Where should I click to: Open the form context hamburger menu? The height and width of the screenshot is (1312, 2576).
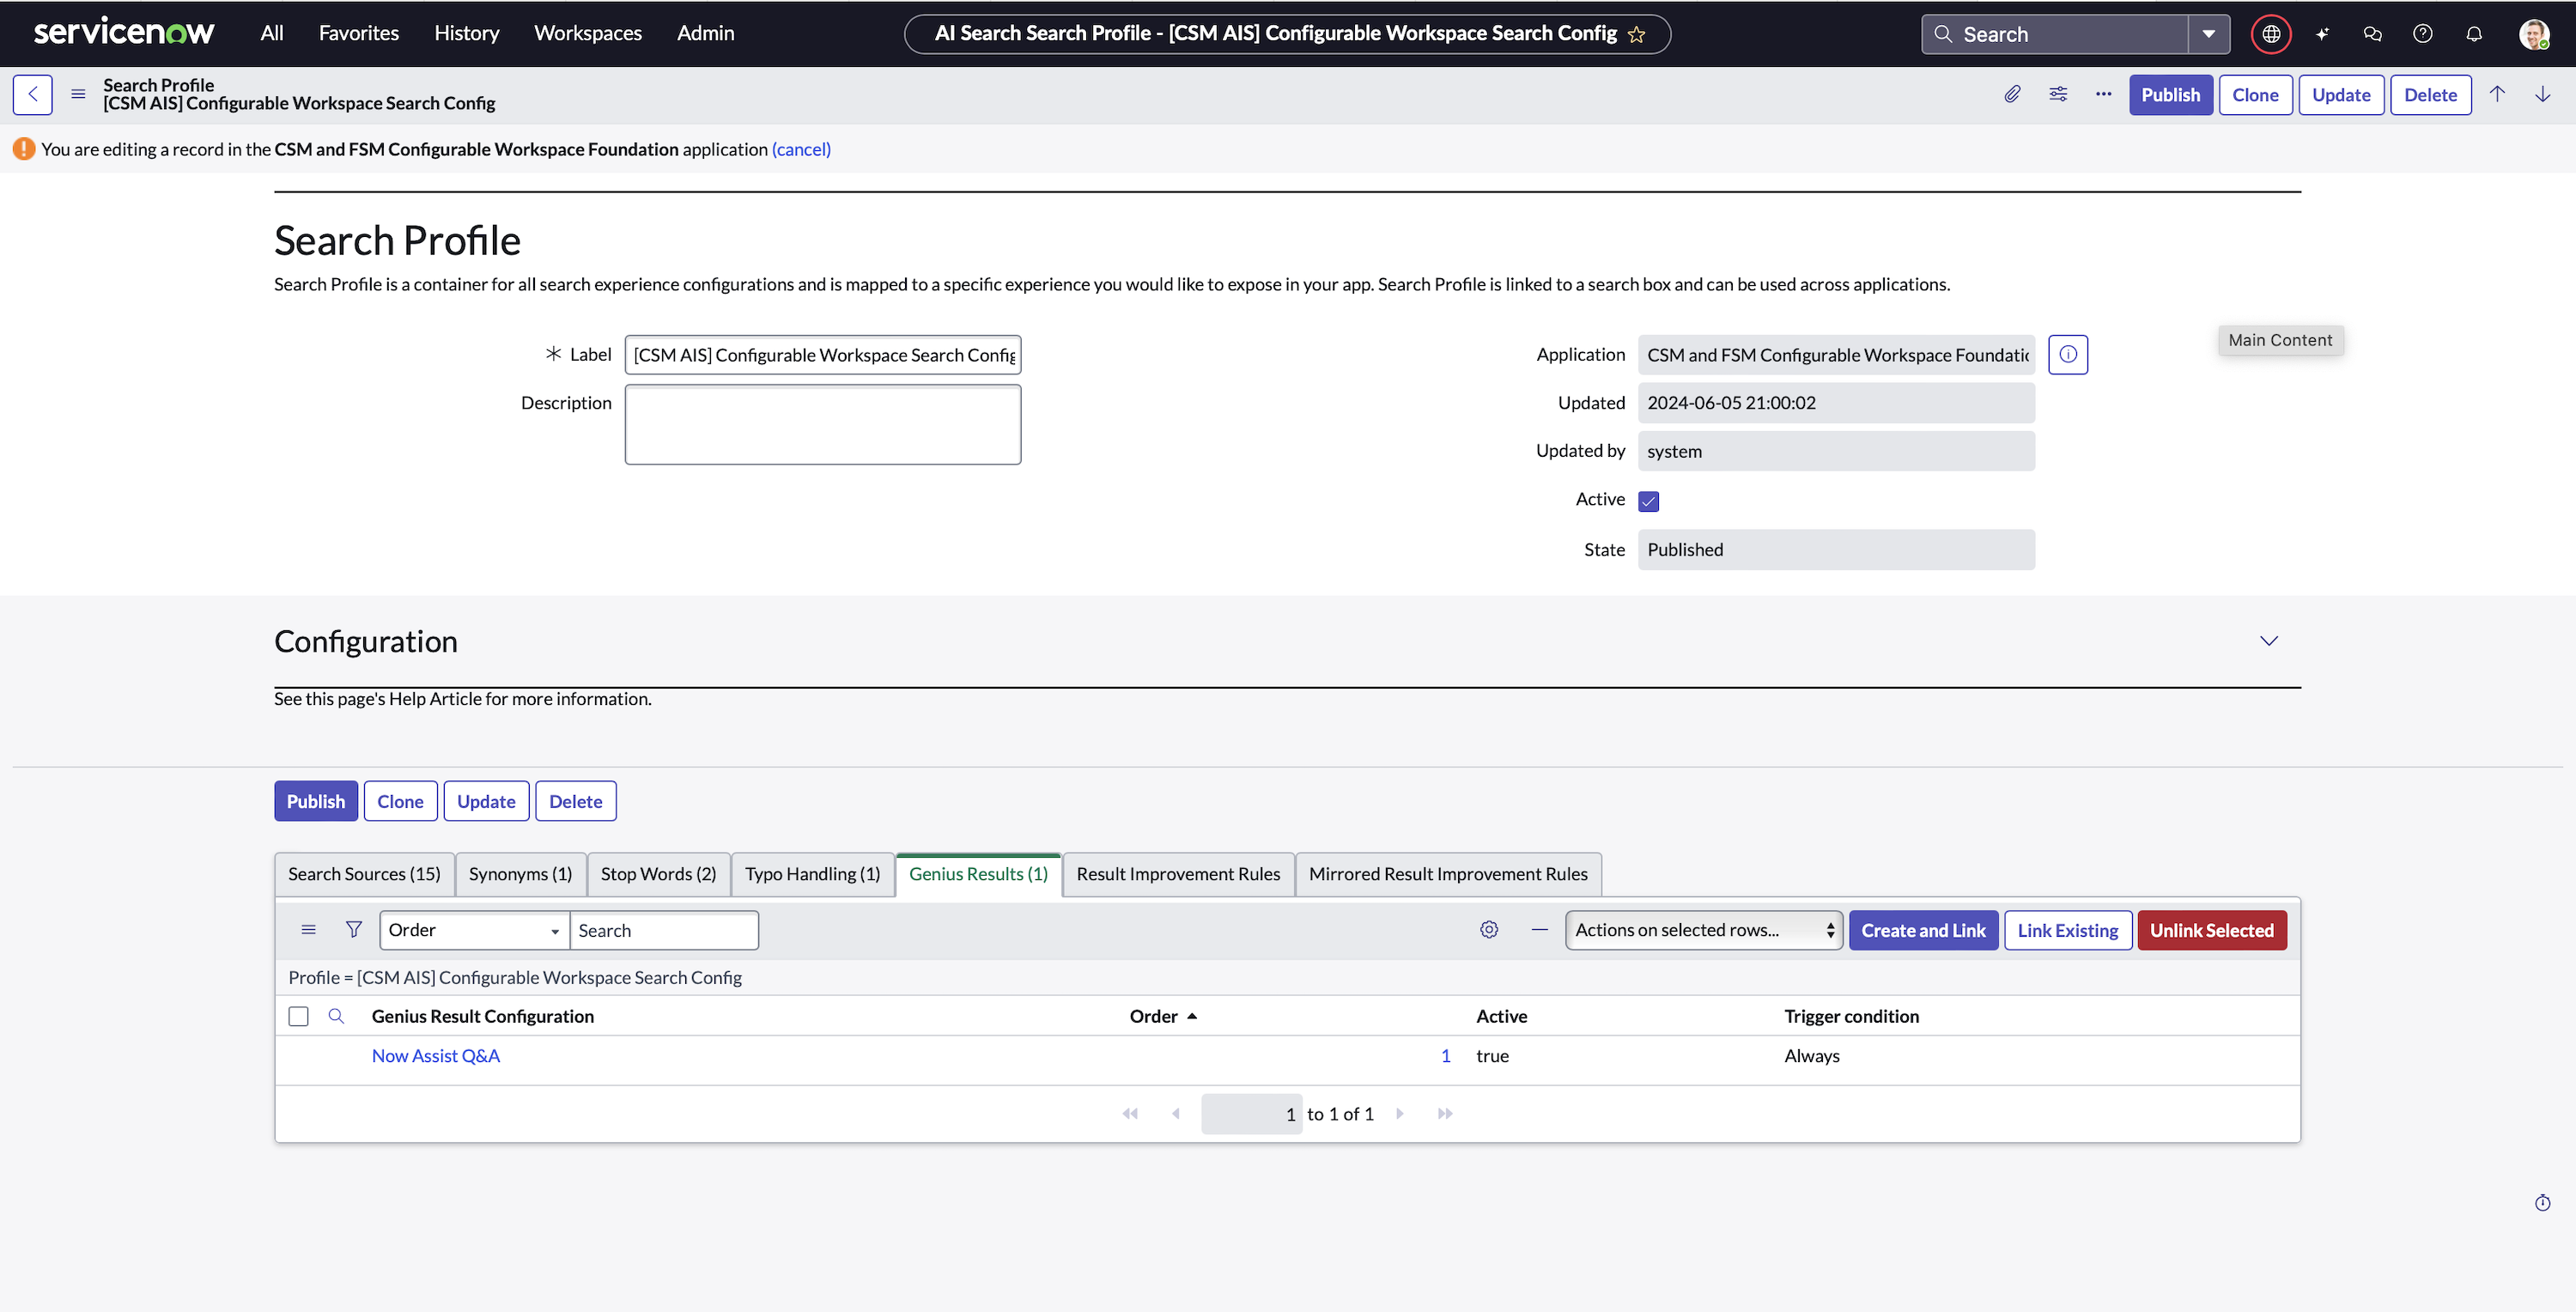pos(78,95)
